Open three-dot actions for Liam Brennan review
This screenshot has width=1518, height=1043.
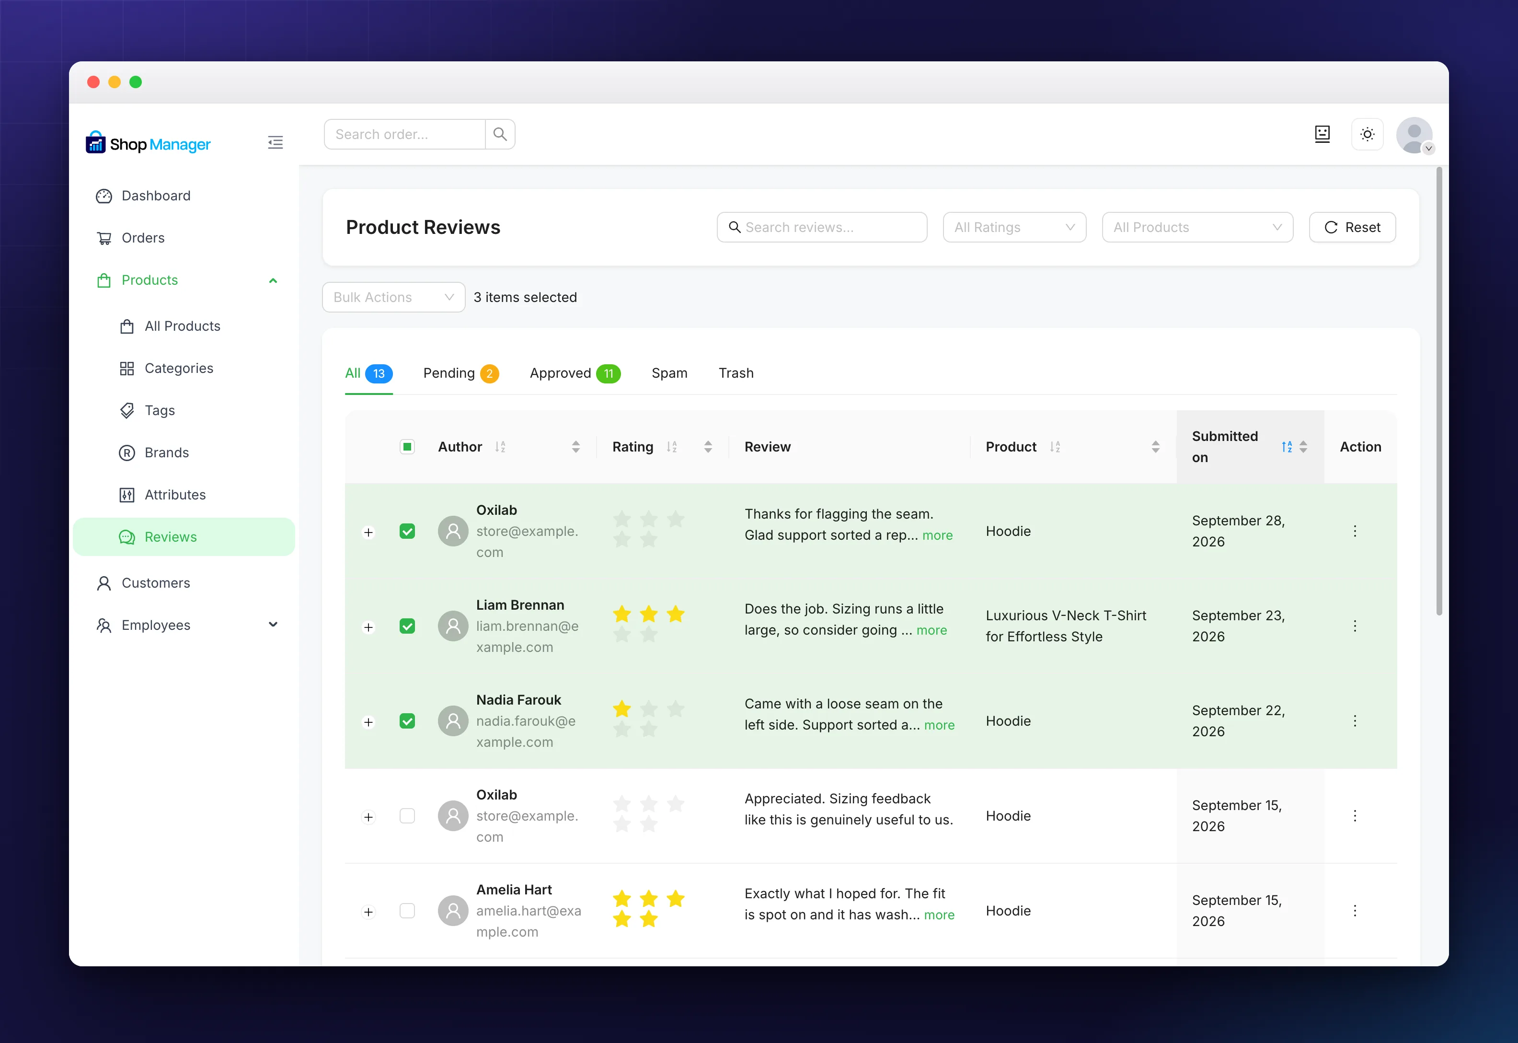(1355, 626)
